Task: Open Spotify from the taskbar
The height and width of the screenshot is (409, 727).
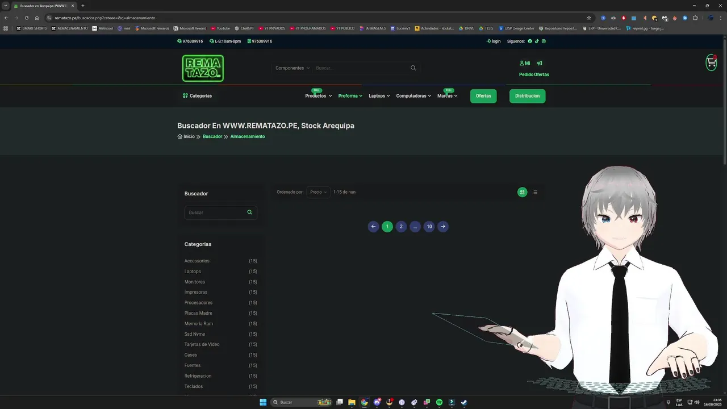Action: [439, 402]
